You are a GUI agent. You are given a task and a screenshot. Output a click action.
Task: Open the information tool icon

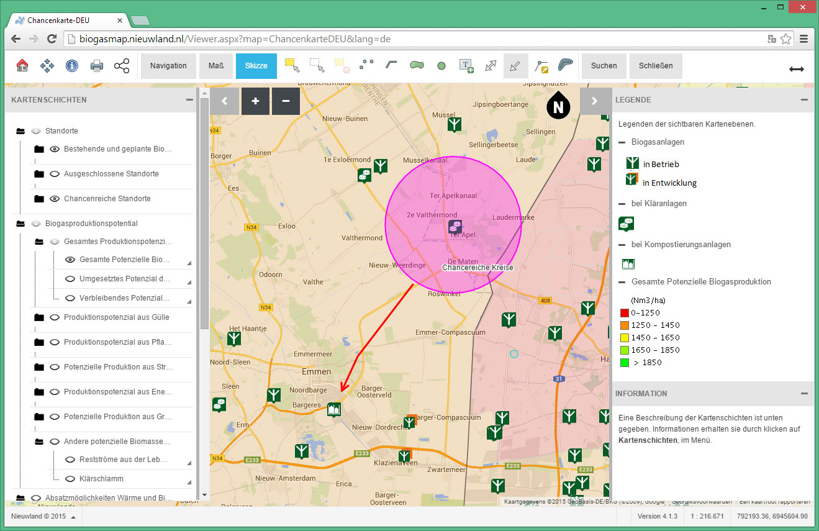tap(71, 66)
